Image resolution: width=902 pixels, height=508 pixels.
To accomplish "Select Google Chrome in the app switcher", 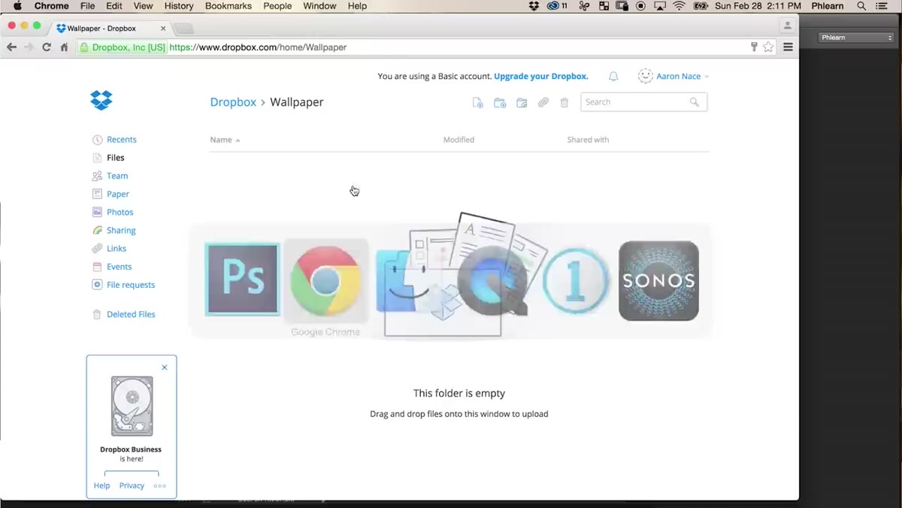I will point(325,281).
